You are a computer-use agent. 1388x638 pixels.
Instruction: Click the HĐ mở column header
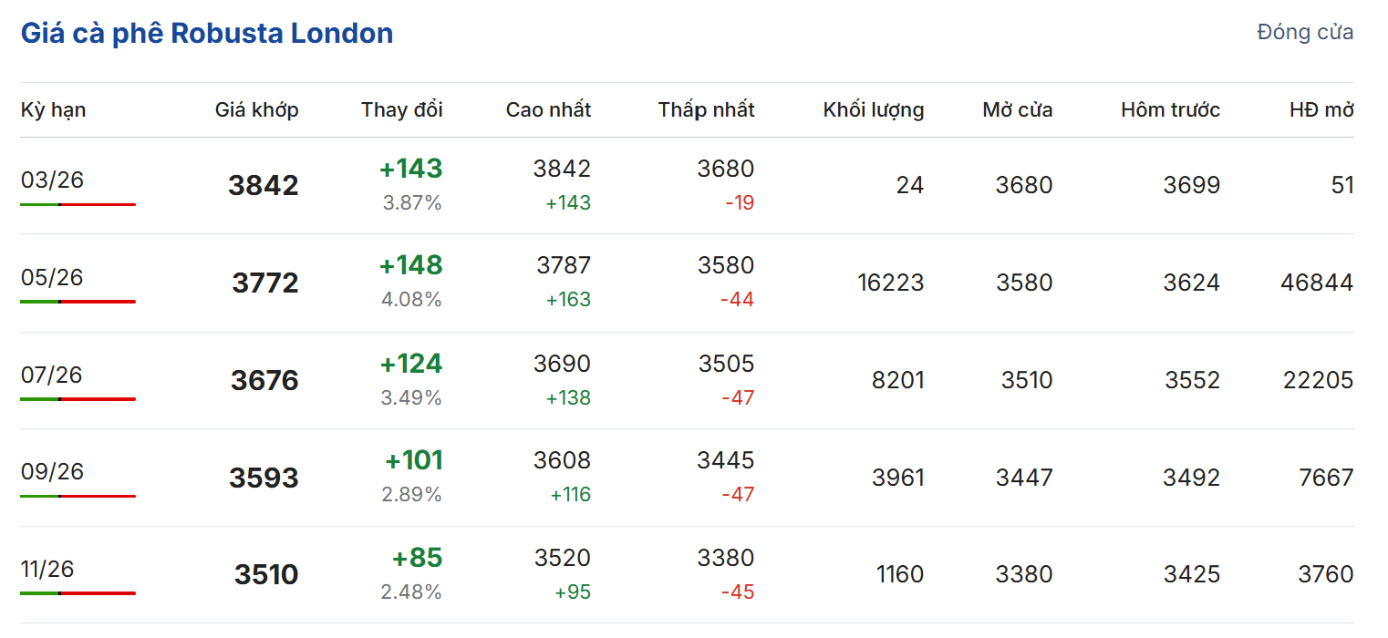point(1321,110)
